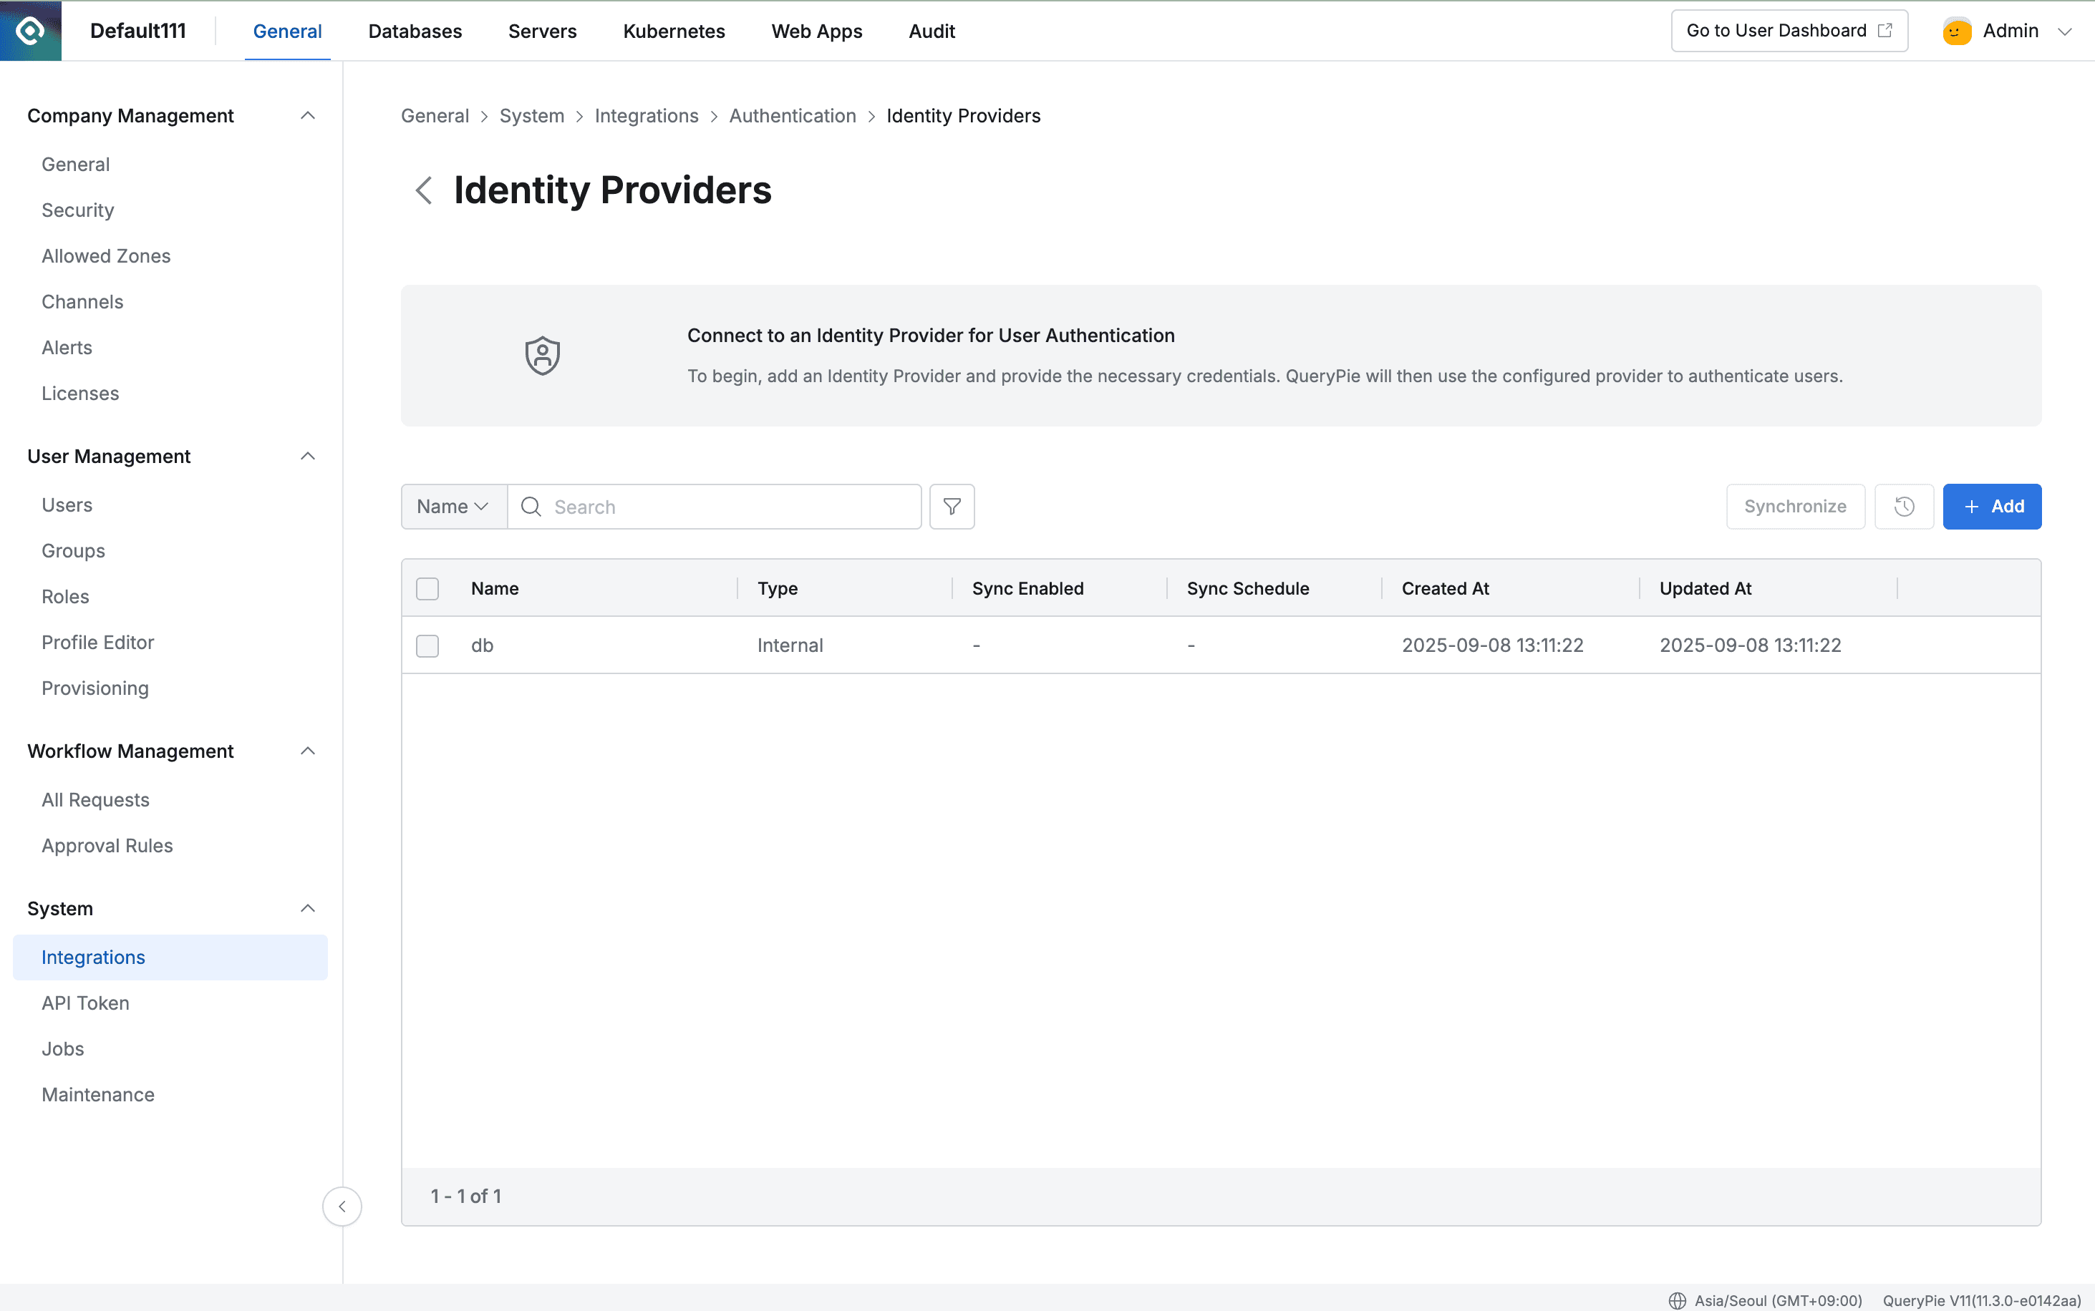Collapse the Company Management section
2095x1311 pixels.
tap(307, 115)
